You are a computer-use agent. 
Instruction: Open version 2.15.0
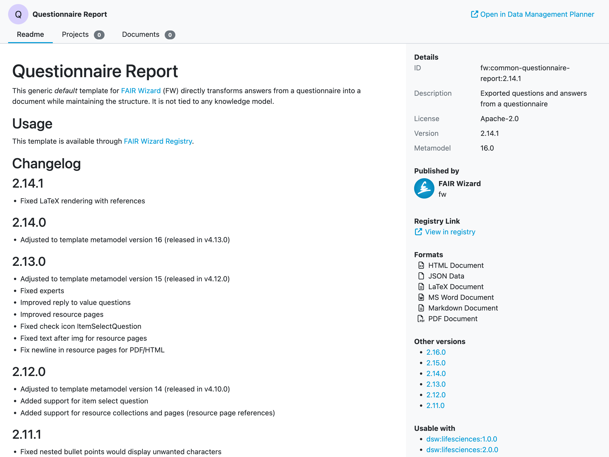point(436,363)
